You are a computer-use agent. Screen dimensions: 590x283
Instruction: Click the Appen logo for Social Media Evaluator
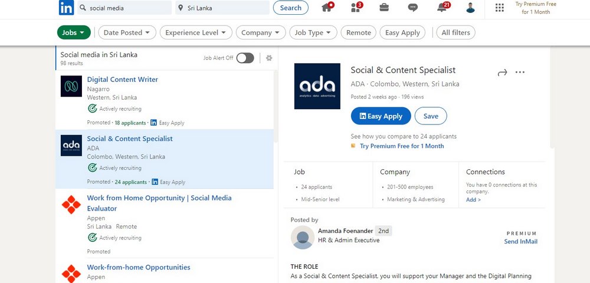click(71, 205)
